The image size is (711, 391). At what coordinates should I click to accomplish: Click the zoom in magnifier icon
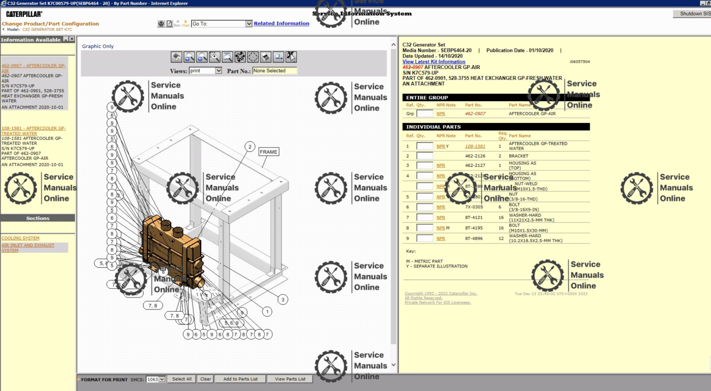click(x=189, y=57)
